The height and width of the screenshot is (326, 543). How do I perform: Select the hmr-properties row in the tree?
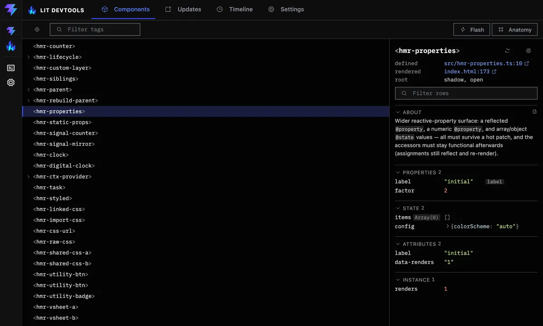[206, 111]
